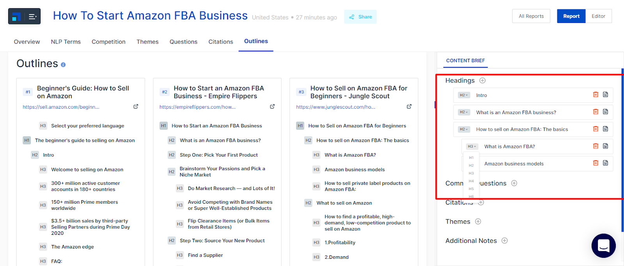This screenshot has height=266, width=624.
Task: Switch to Editor view
Action: pyautogui.click(x=598, y=16)
